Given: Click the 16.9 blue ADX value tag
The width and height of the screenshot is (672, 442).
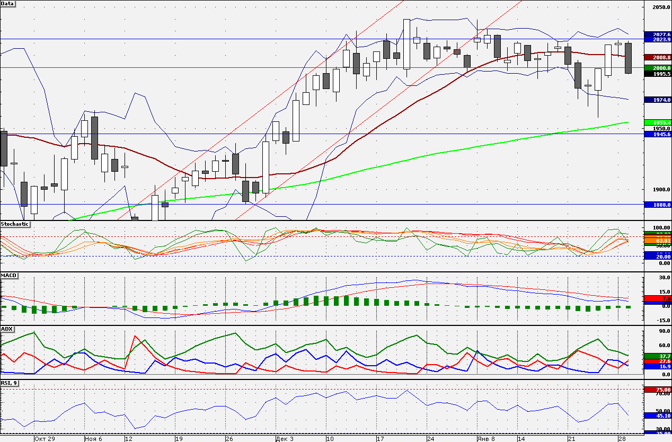Looking at the screenshot, I should 658,367.
